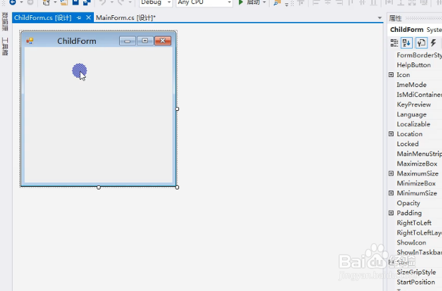Viewport: 442px width, 291px height.
Task: Select the RightToLeft property
Action: coord(414,223)
